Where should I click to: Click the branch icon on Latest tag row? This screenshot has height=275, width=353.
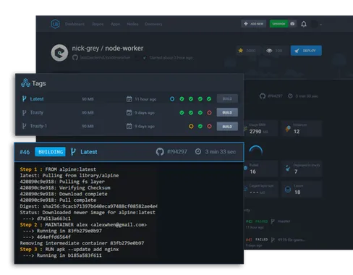[24, 98]
